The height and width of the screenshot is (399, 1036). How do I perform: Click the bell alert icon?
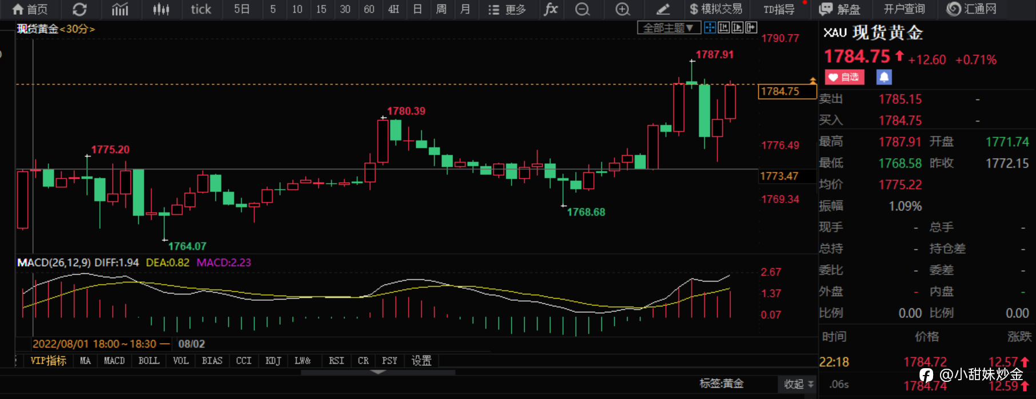884,76
